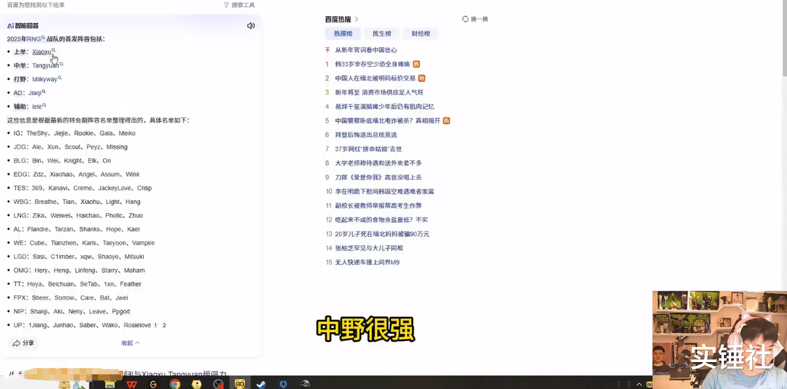Open the orange G app in taskbar

click(153, 384)
